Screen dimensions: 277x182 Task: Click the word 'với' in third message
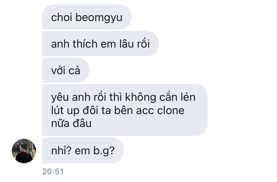[58, 70]
